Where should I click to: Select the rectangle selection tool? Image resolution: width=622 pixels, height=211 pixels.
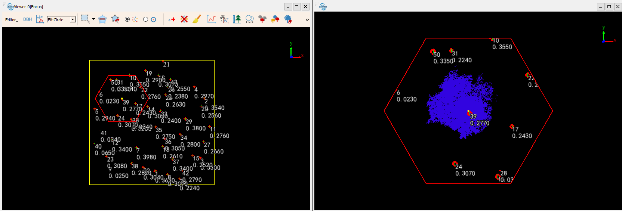[x=85, y=19]
